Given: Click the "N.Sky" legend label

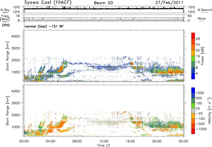Looking at the screenshot, I should coord(5,10).
